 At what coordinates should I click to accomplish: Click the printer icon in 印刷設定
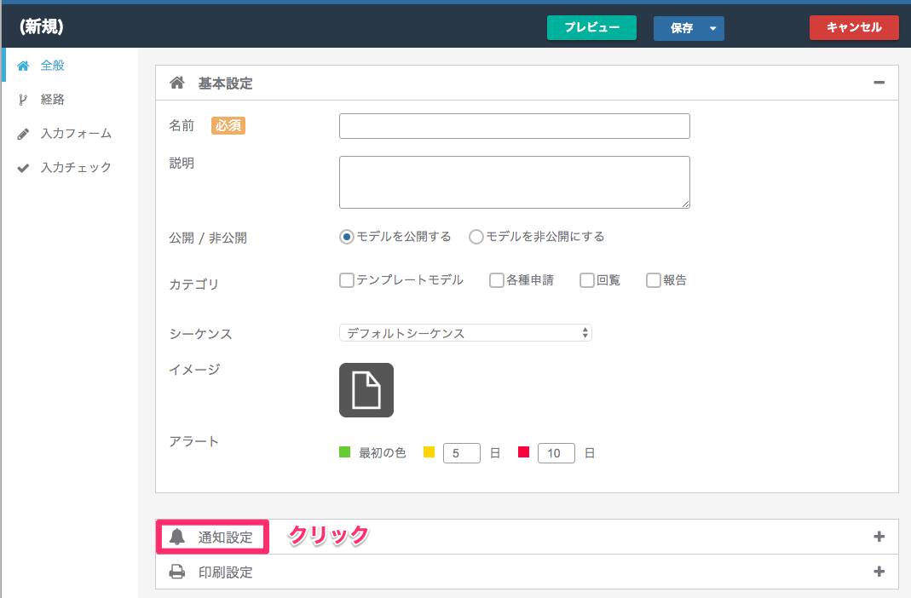177,572
